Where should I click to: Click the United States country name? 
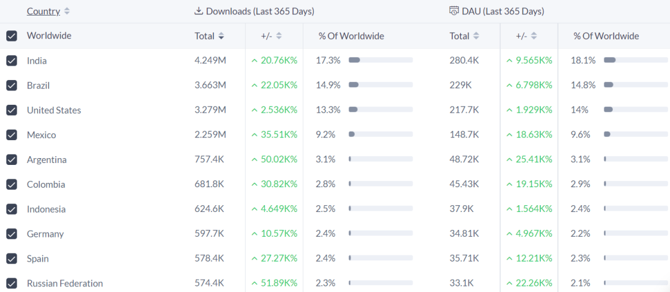point(54,110)
